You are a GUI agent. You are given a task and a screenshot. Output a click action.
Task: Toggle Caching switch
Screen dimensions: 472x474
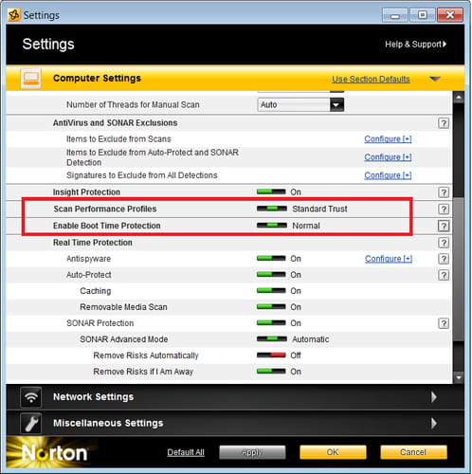(271, 291)
